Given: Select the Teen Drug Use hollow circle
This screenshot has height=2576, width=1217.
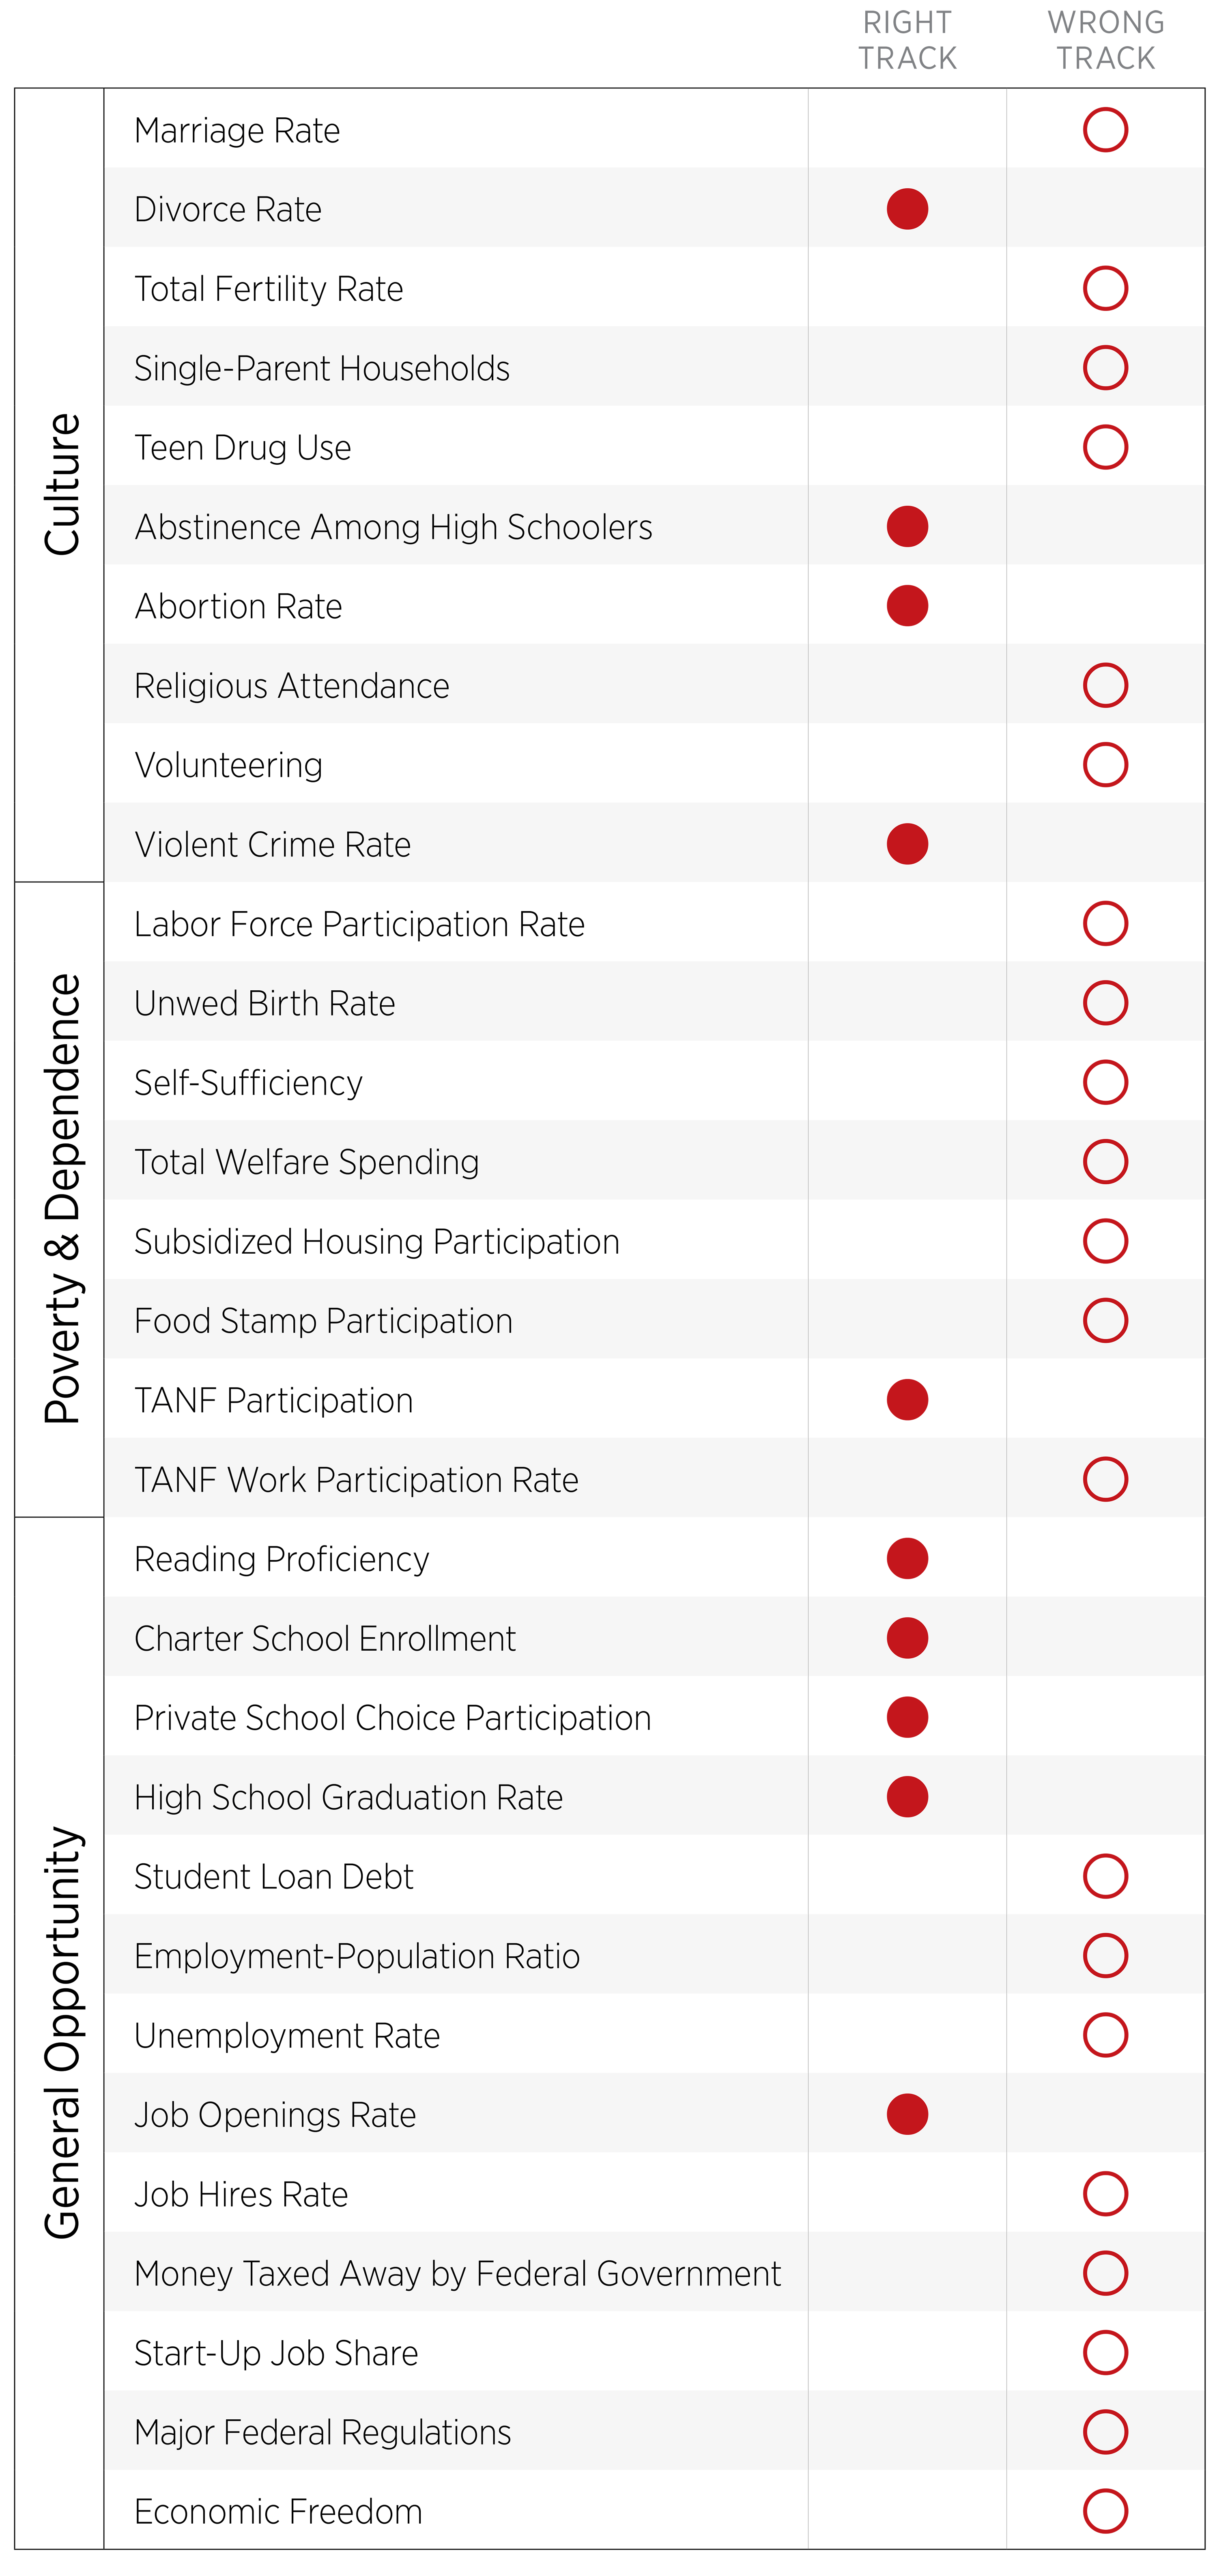Looking at the screenshot, I should [1104, 447].
